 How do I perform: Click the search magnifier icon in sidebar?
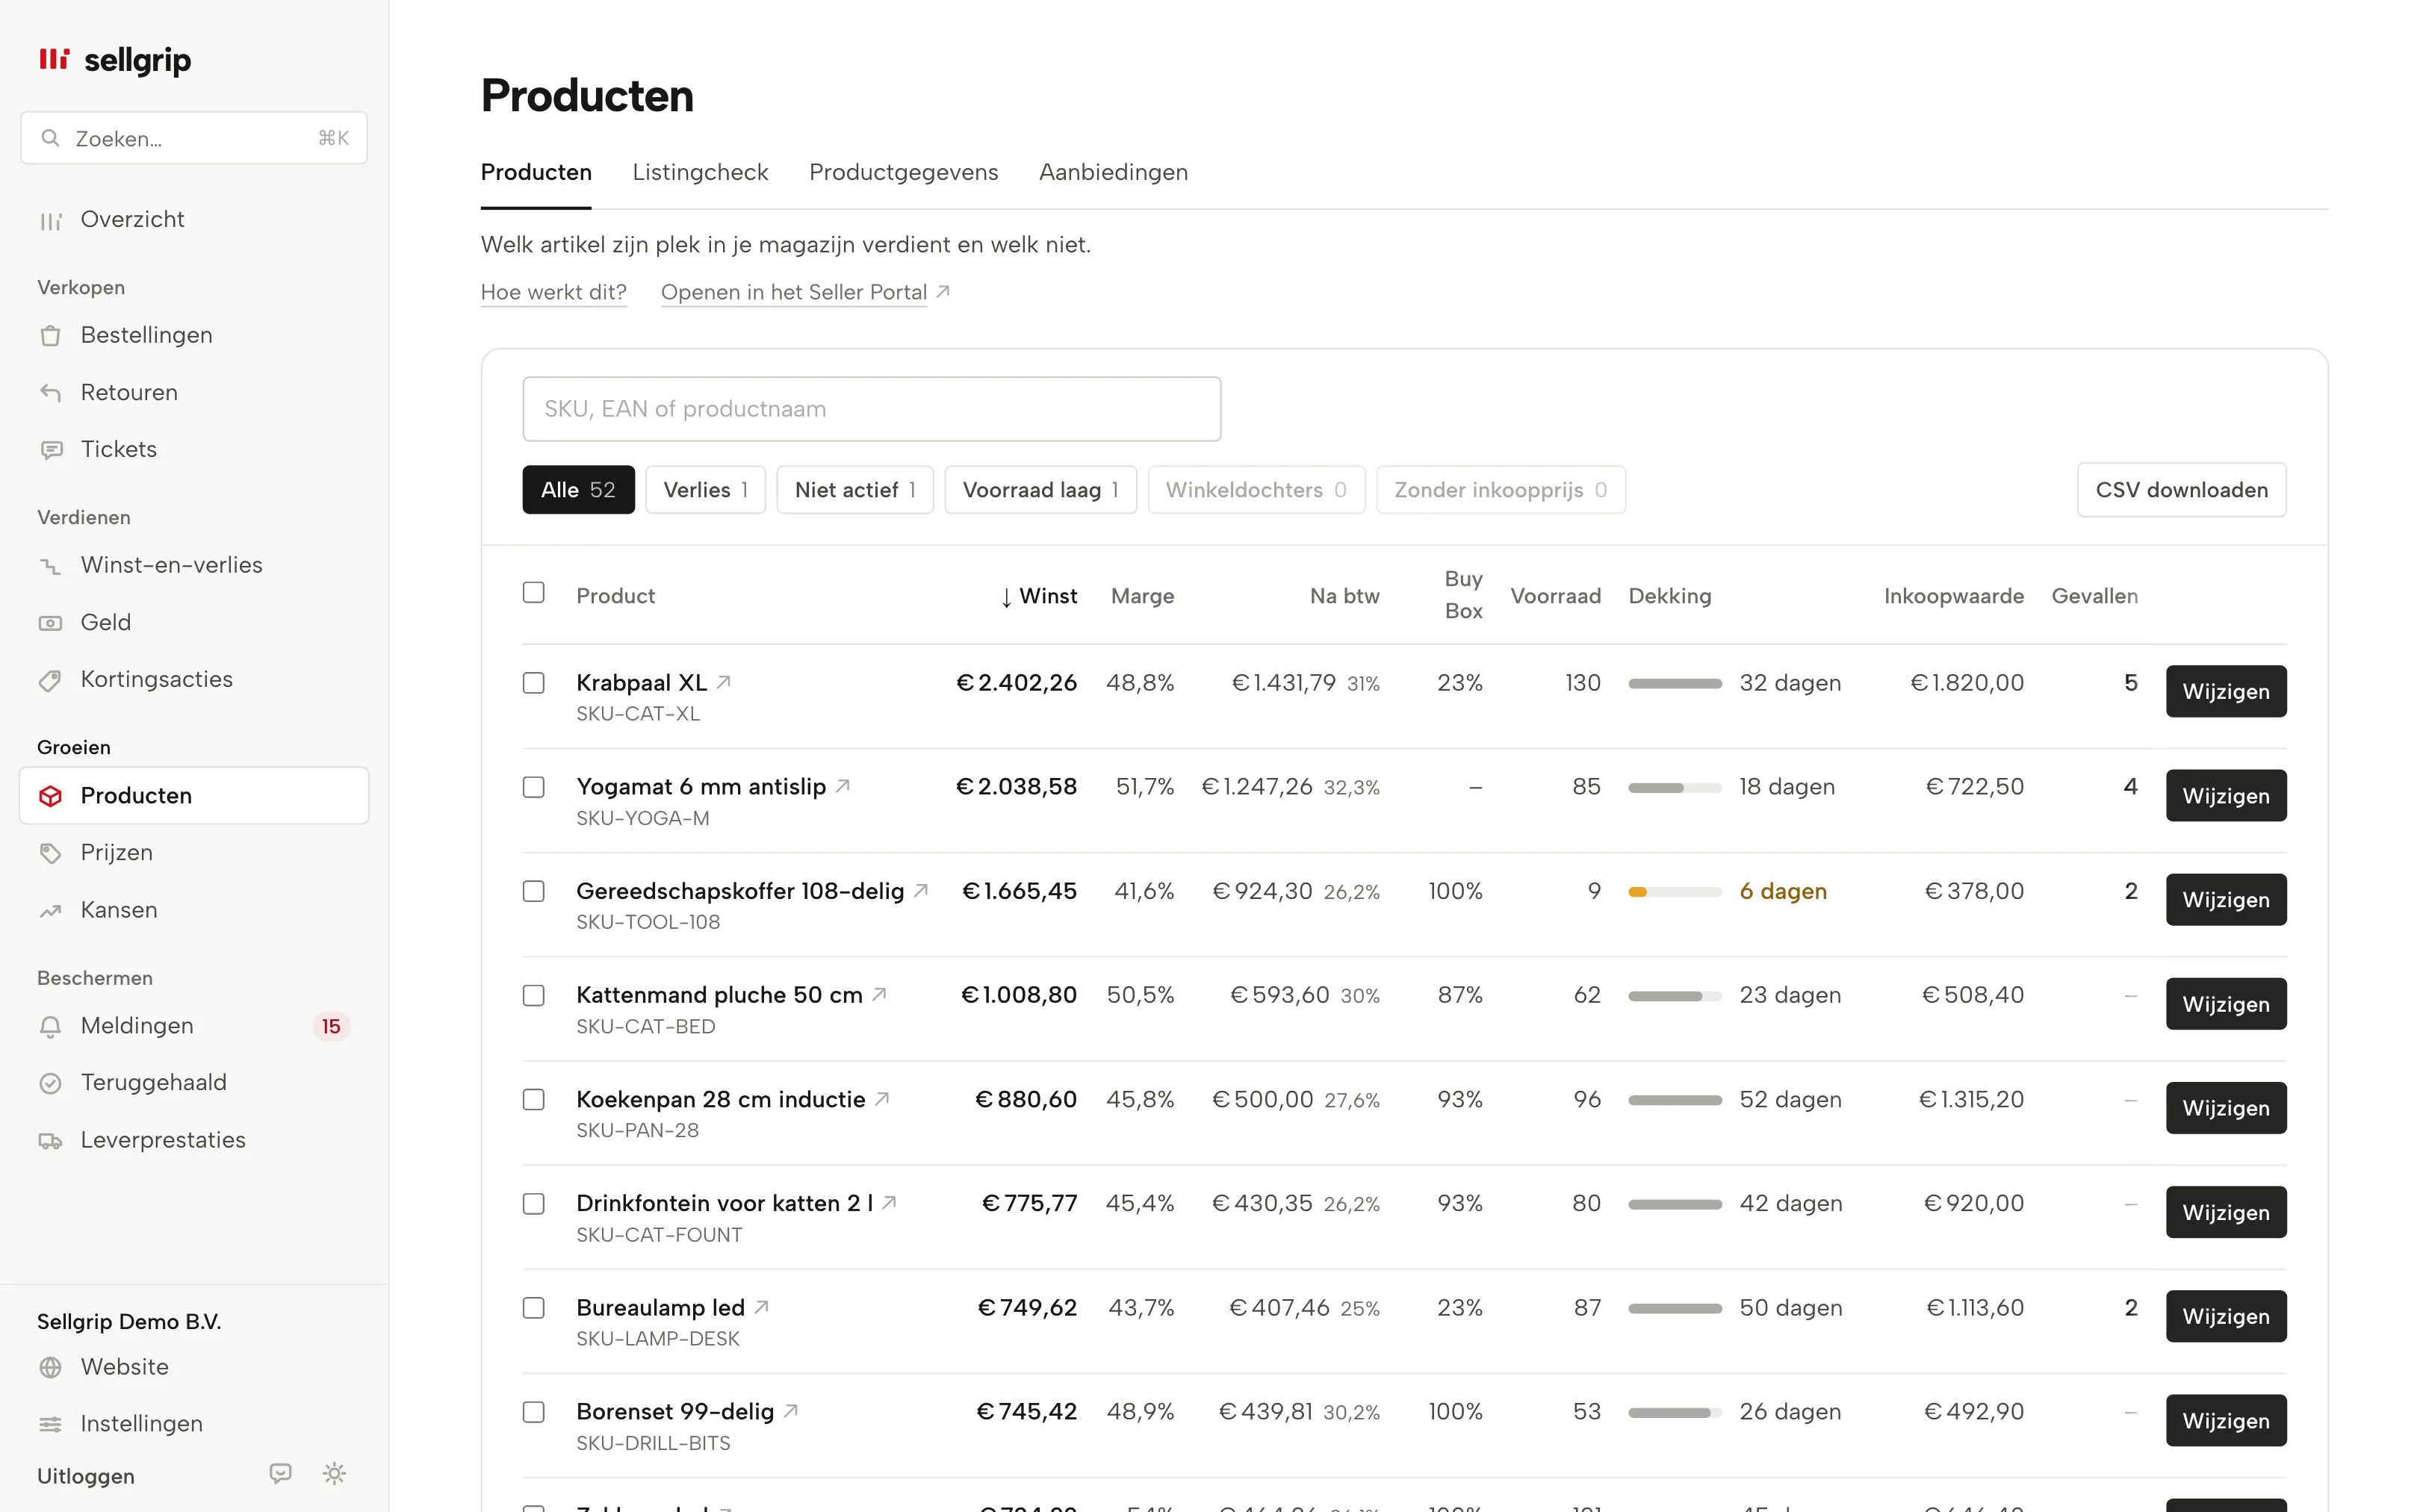coord(50,138)
